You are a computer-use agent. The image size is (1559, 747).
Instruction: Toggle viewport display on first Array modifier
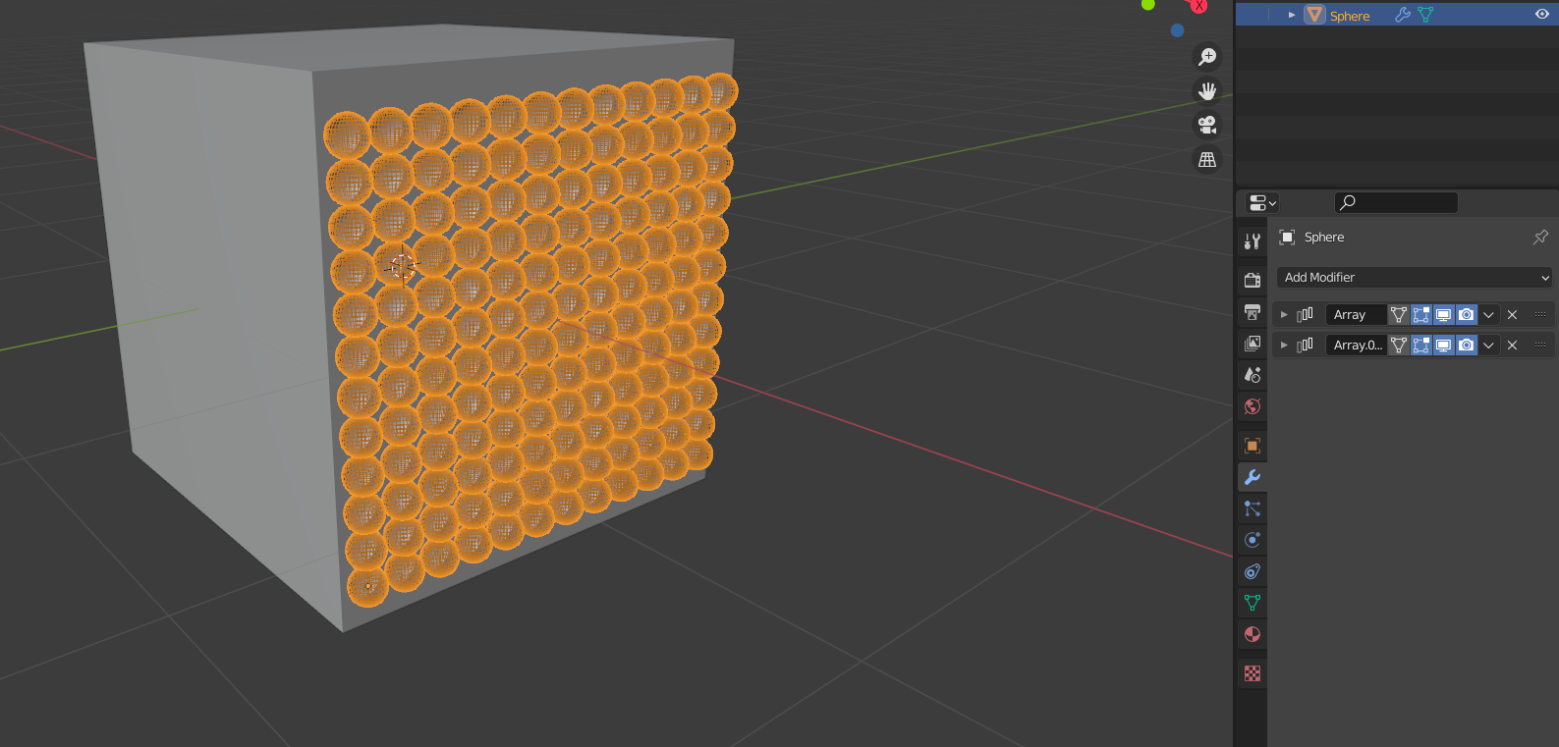pos(1443,315)
